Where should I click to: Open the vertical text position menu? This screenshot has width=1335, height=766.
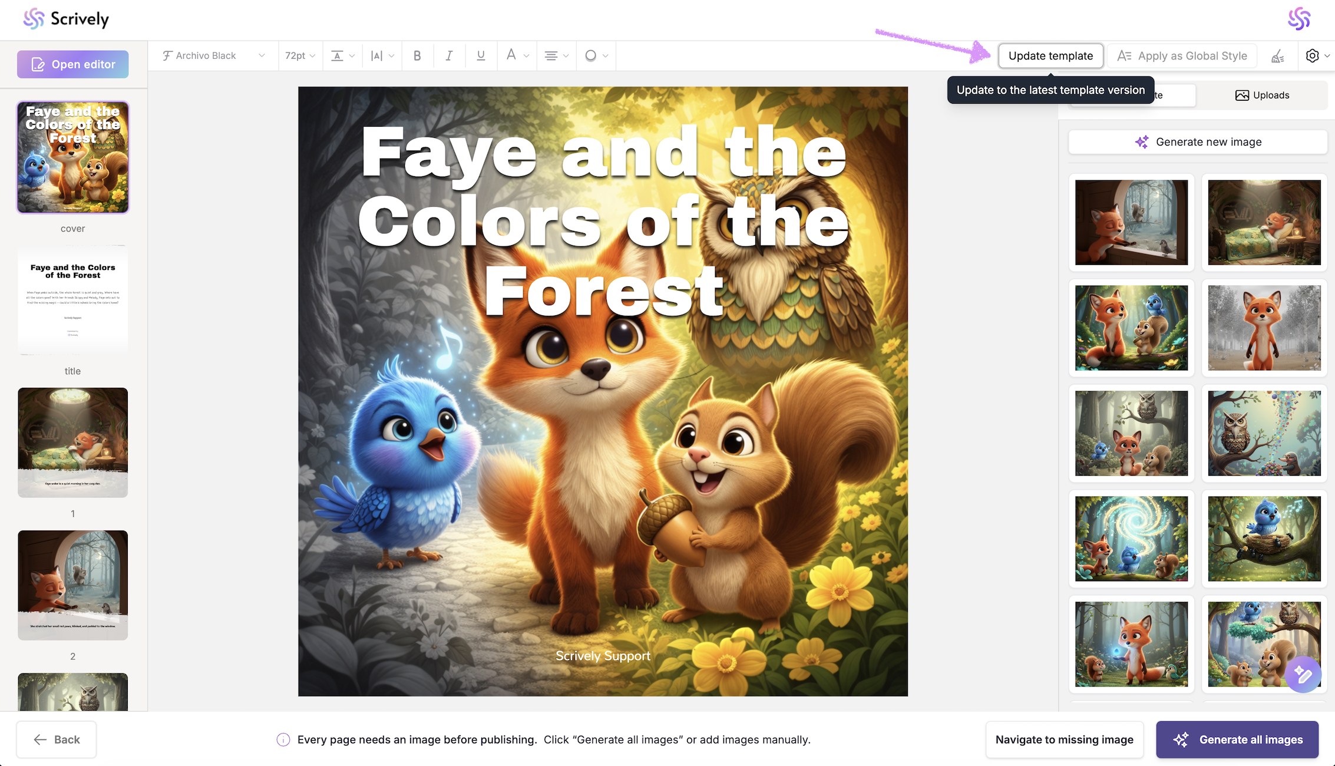[342, 55]
